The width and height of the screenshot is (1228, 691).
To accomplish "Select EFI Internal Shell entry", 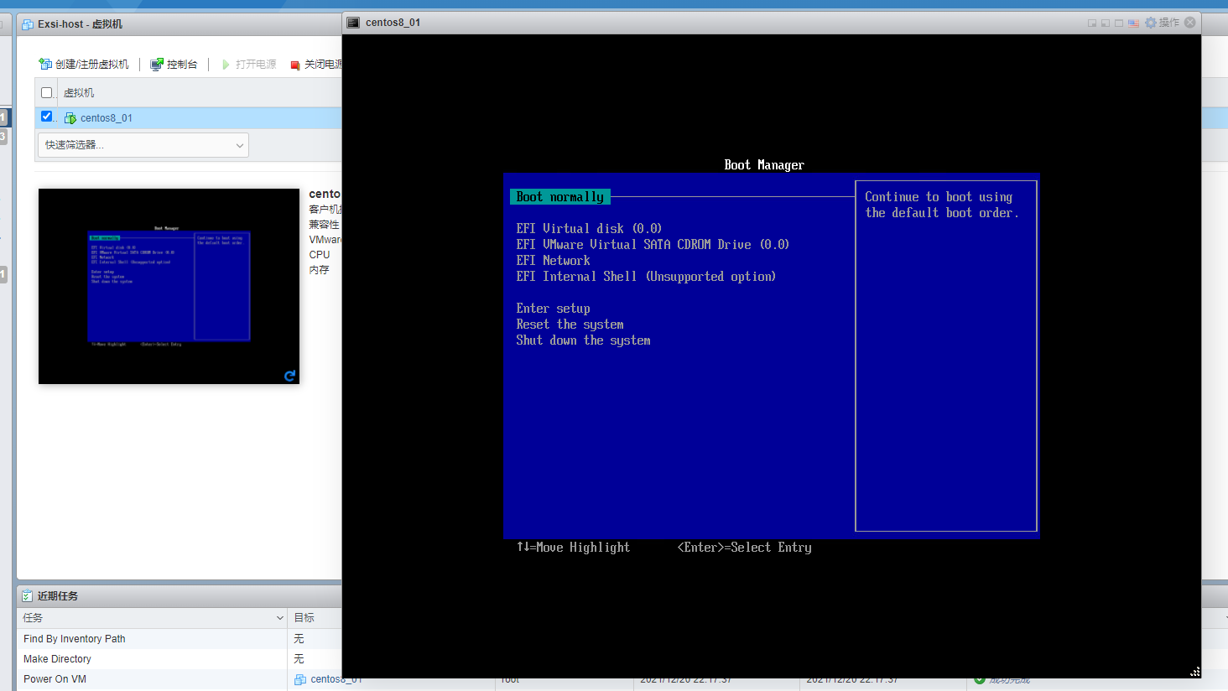I will pos(646,276).
